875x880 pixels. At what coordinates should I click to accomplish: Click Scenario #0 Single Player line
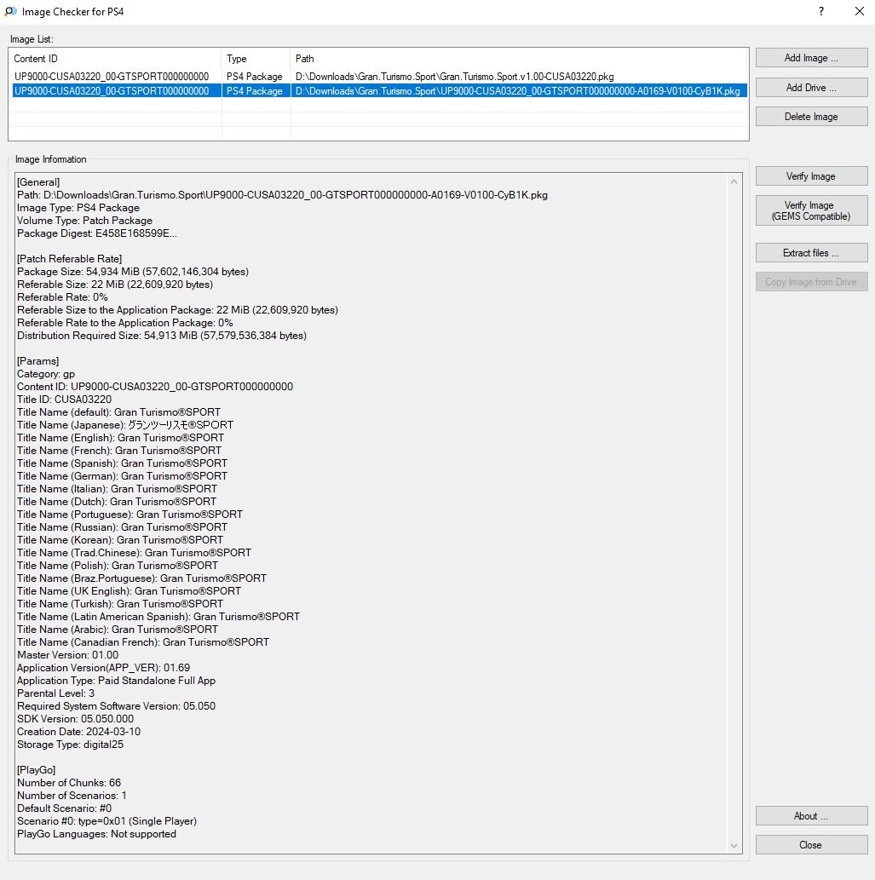tap(106, 821)
